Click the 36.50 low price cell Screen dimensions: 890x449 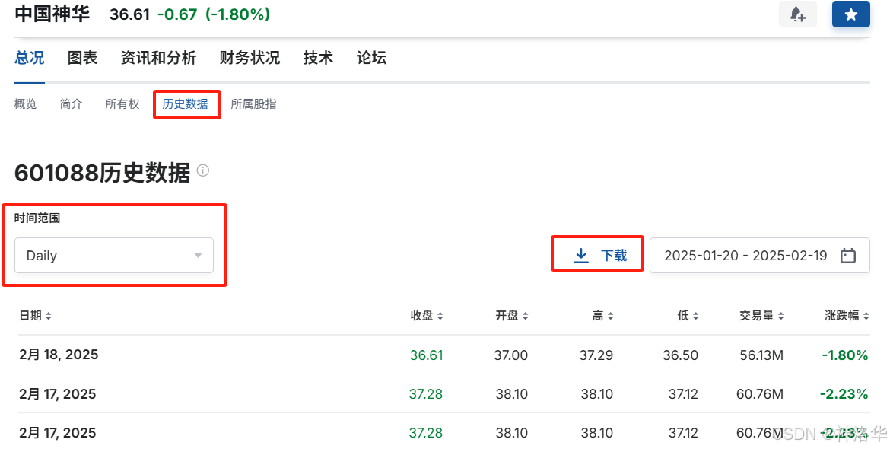tap(681, 355)
